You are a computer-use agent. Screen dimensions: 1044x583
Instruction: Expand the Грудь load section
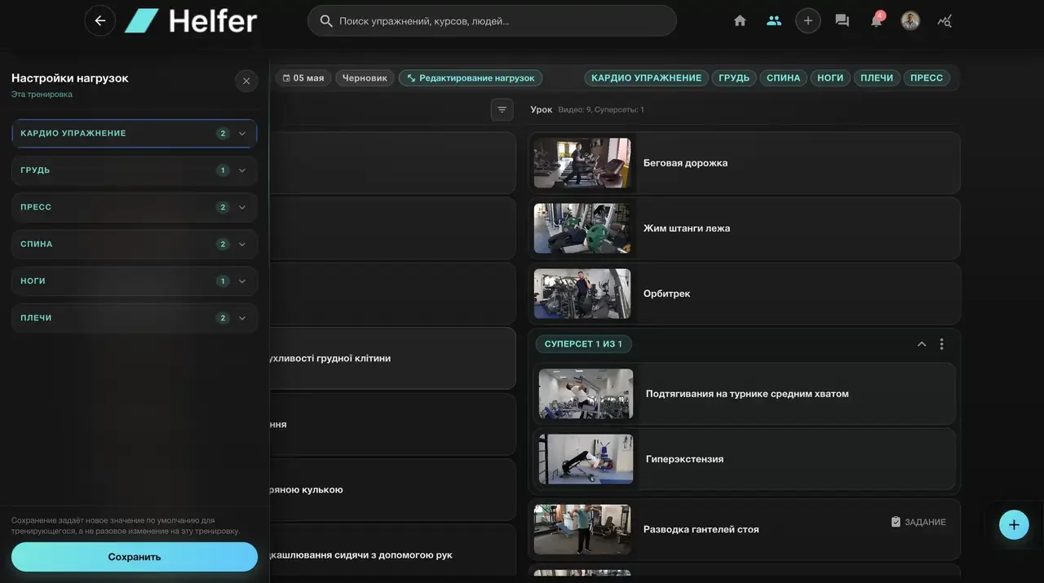click(135, 170)
